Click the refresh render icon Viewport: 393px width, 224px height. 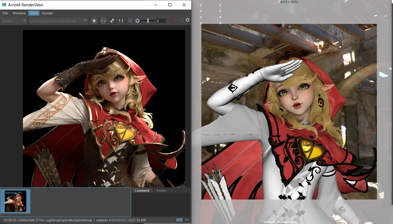click(x=181, y=20)
